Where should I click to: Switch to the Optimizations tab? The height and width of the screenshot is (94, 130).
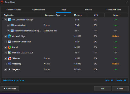click(39, 10)
